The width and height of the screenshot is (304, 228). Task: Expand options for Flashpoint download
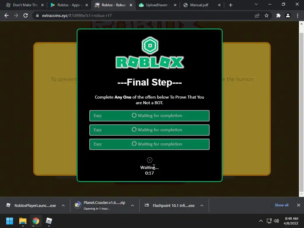click(x=202, y=205)
